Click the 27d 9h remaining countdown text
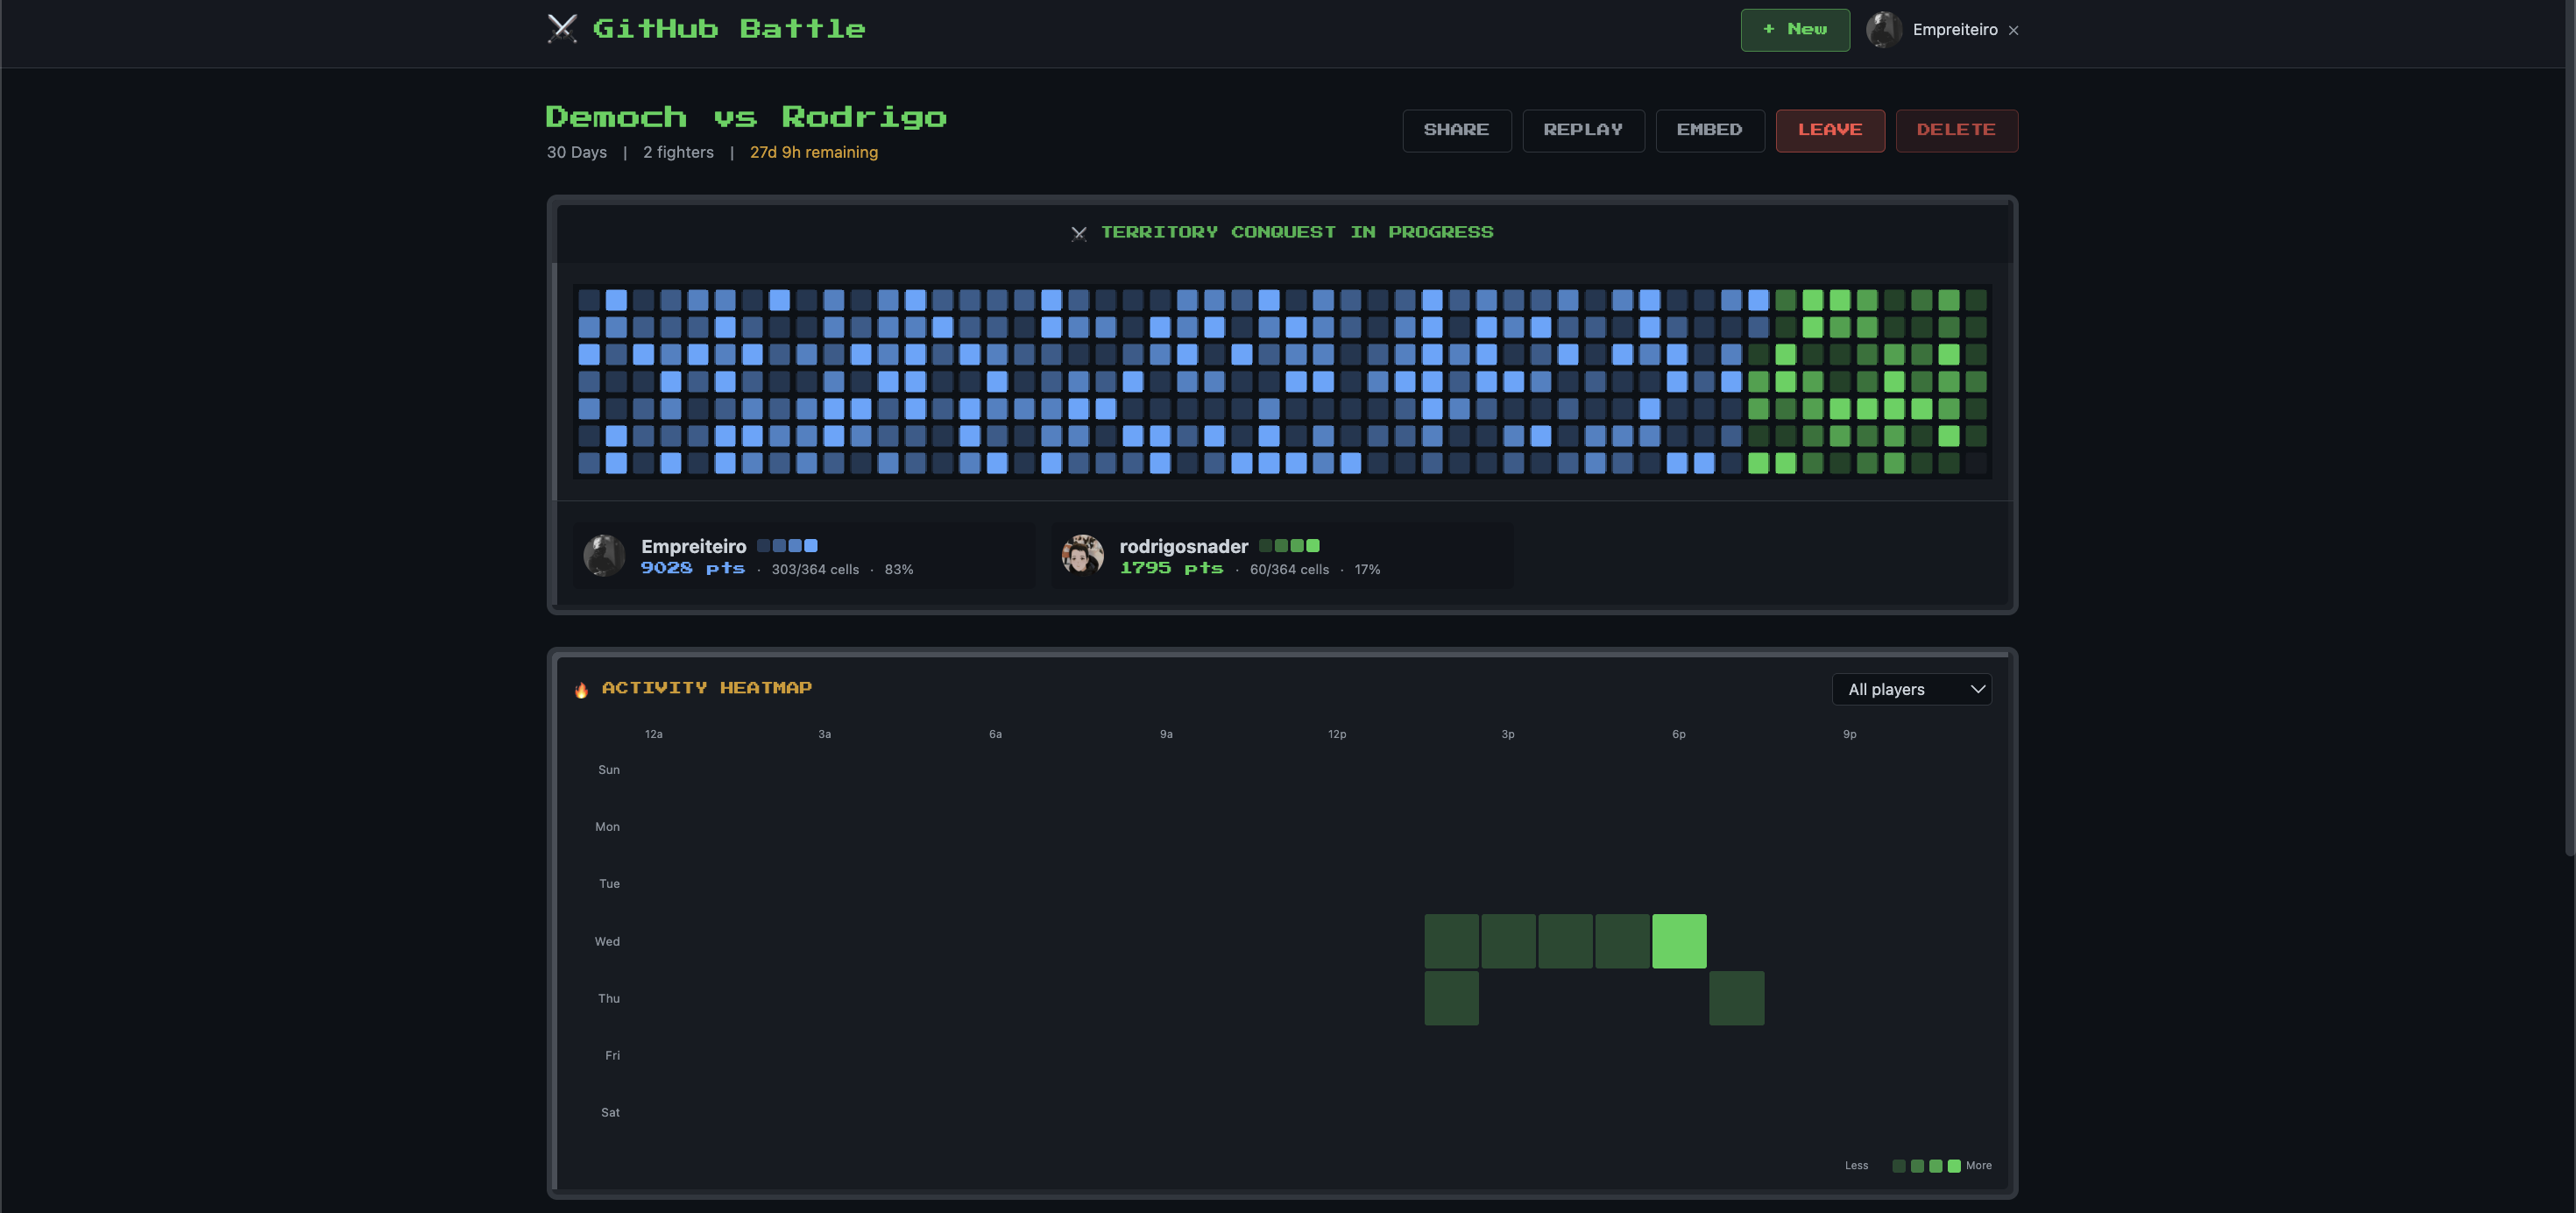 [x=813, y=152]
